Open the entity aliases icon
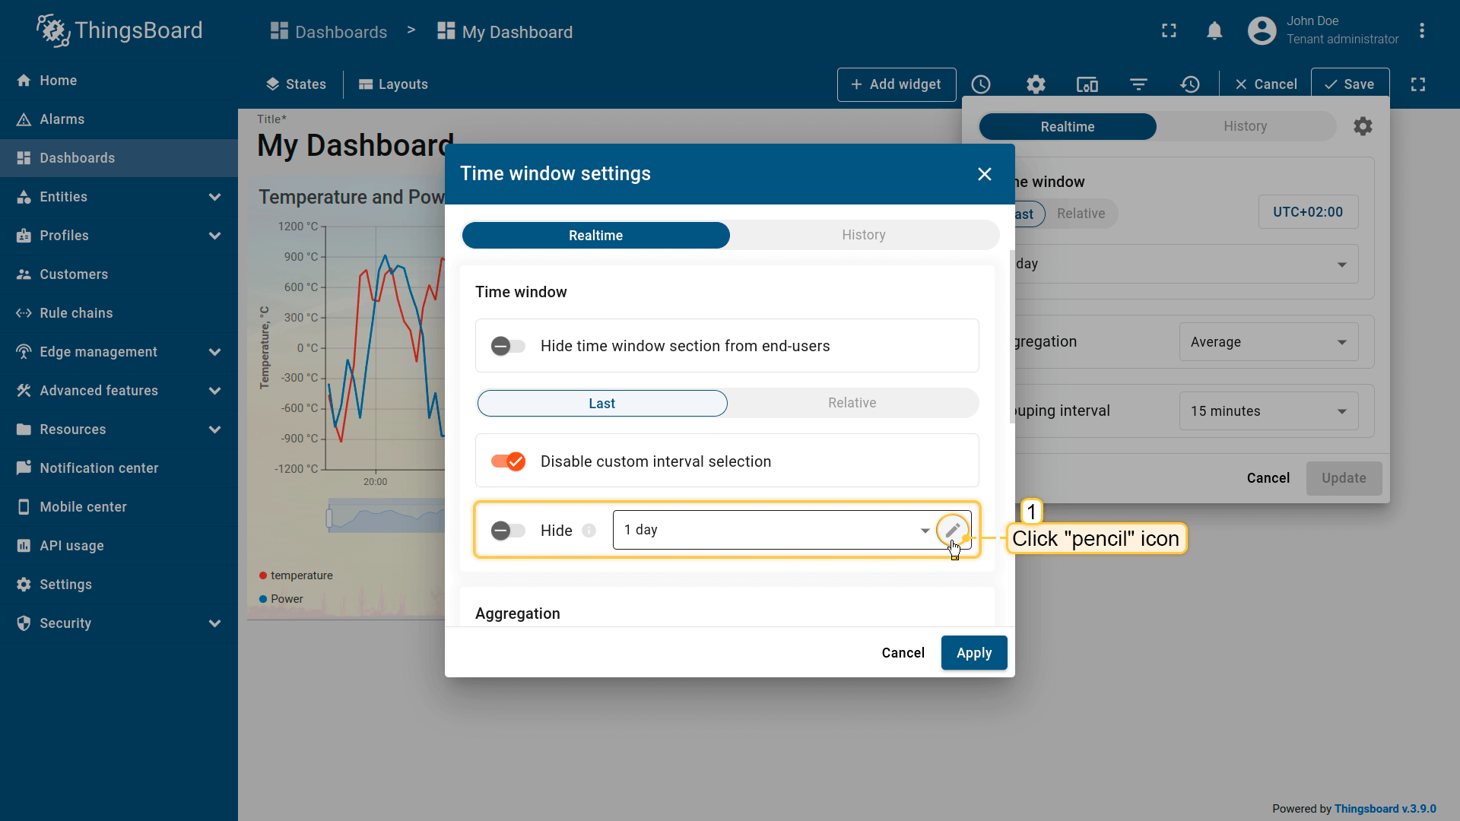This screenshot has width=1460, height=821. click(x=1087, y=84)
